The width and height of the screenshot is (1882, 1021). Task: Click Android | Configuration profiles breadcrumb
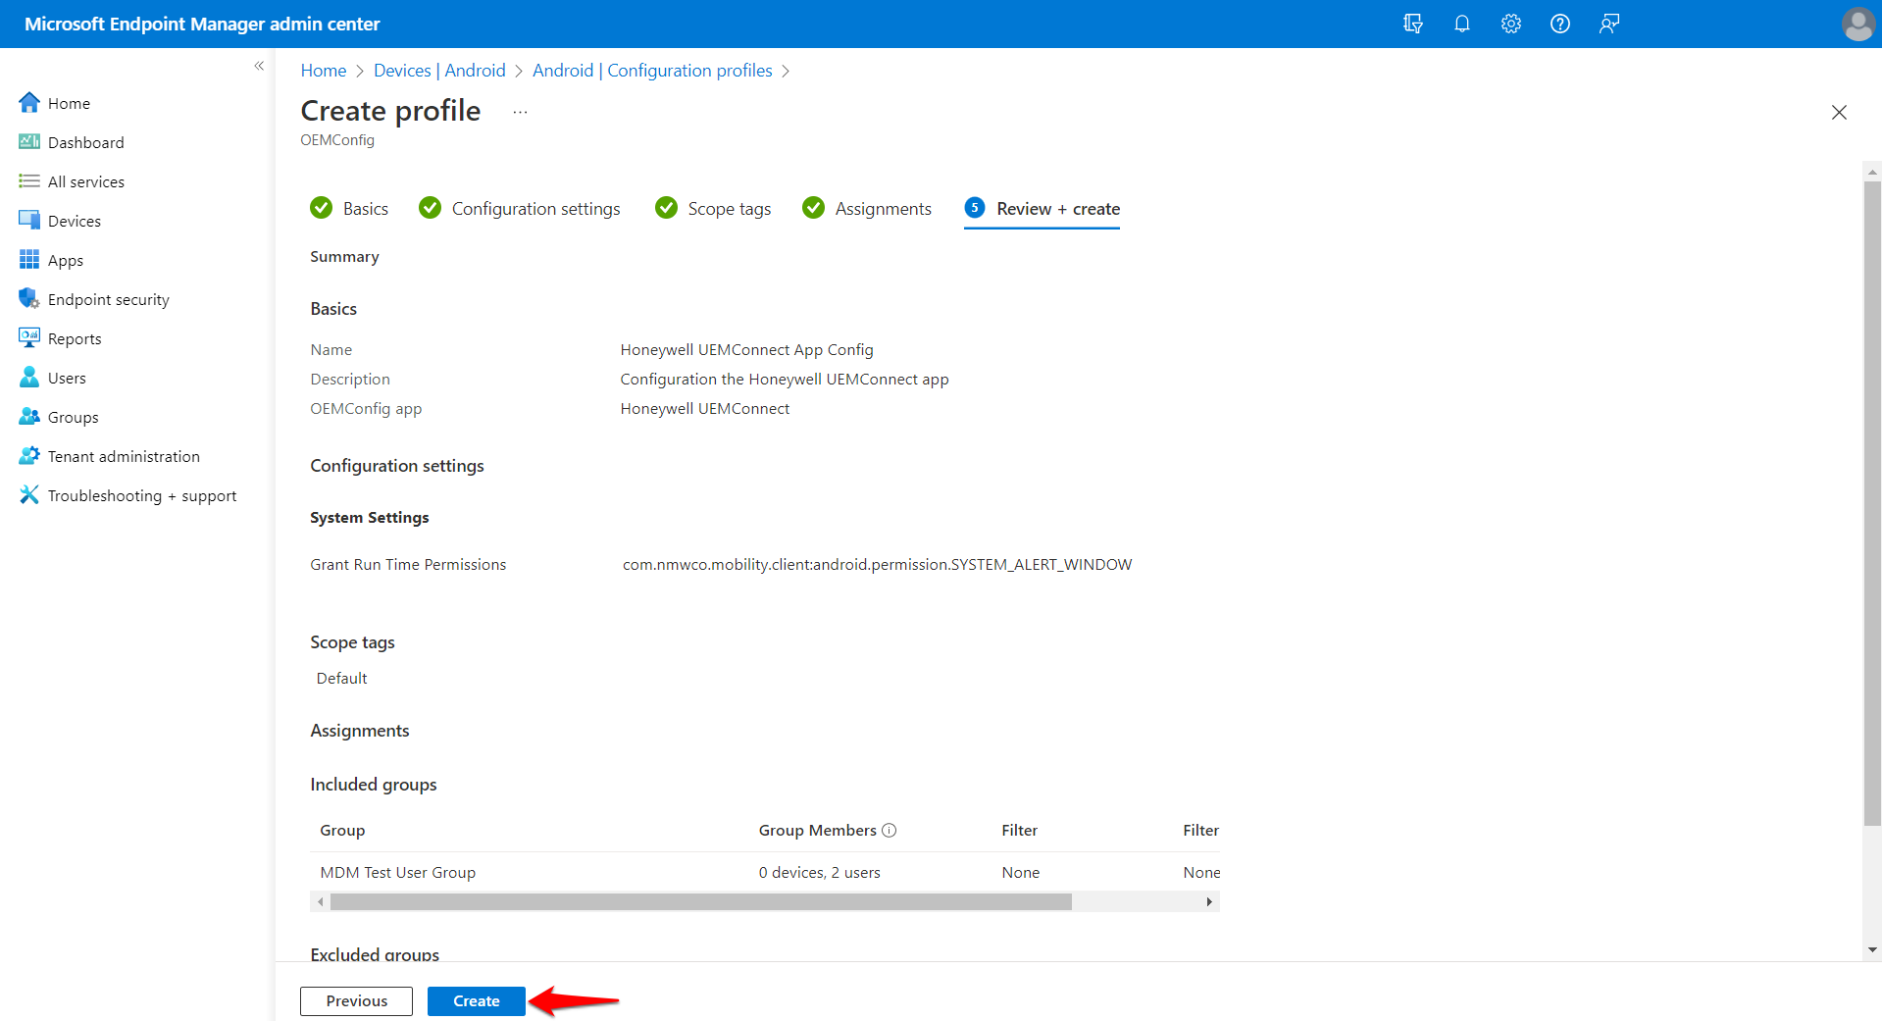click(x=652, y=71)
